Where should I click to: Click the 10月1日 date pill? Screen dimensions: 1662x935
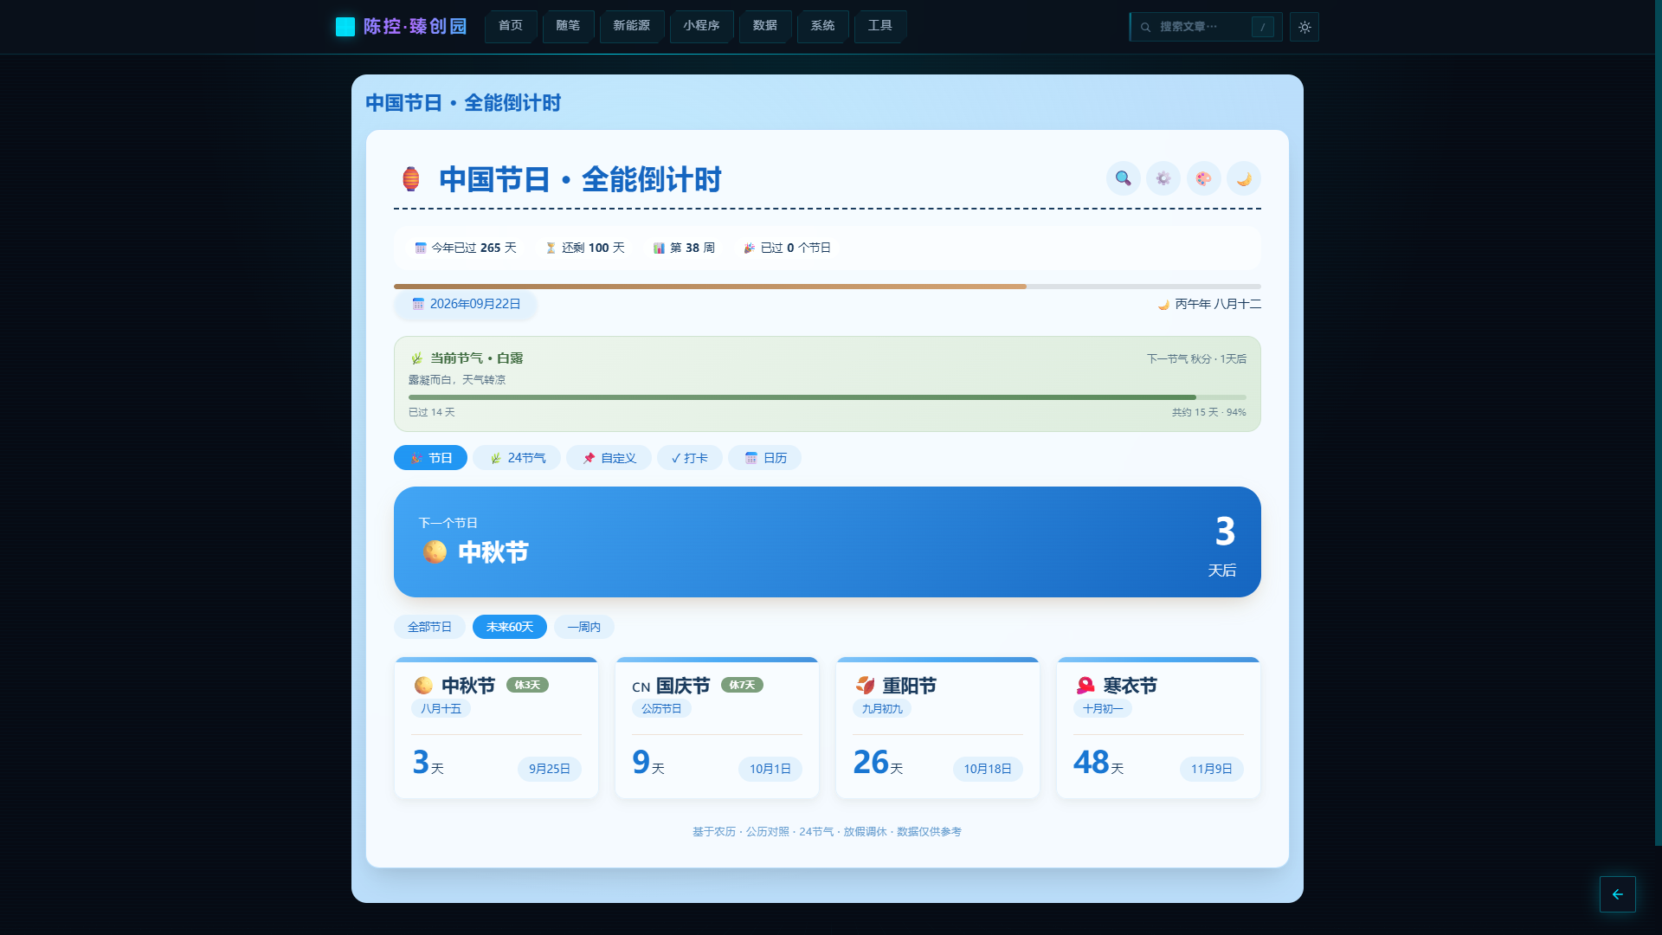point(770,769)
